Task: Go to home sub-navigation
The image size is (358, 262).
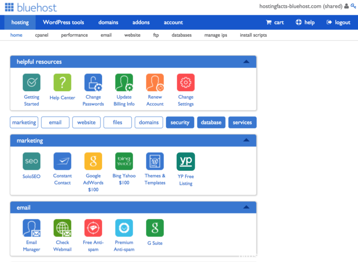Action: click(x=16, y=35)
